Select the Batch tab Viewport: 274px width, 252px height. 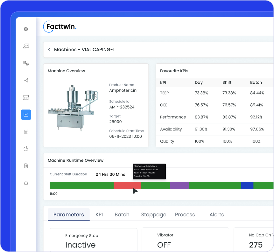[122, 214]
